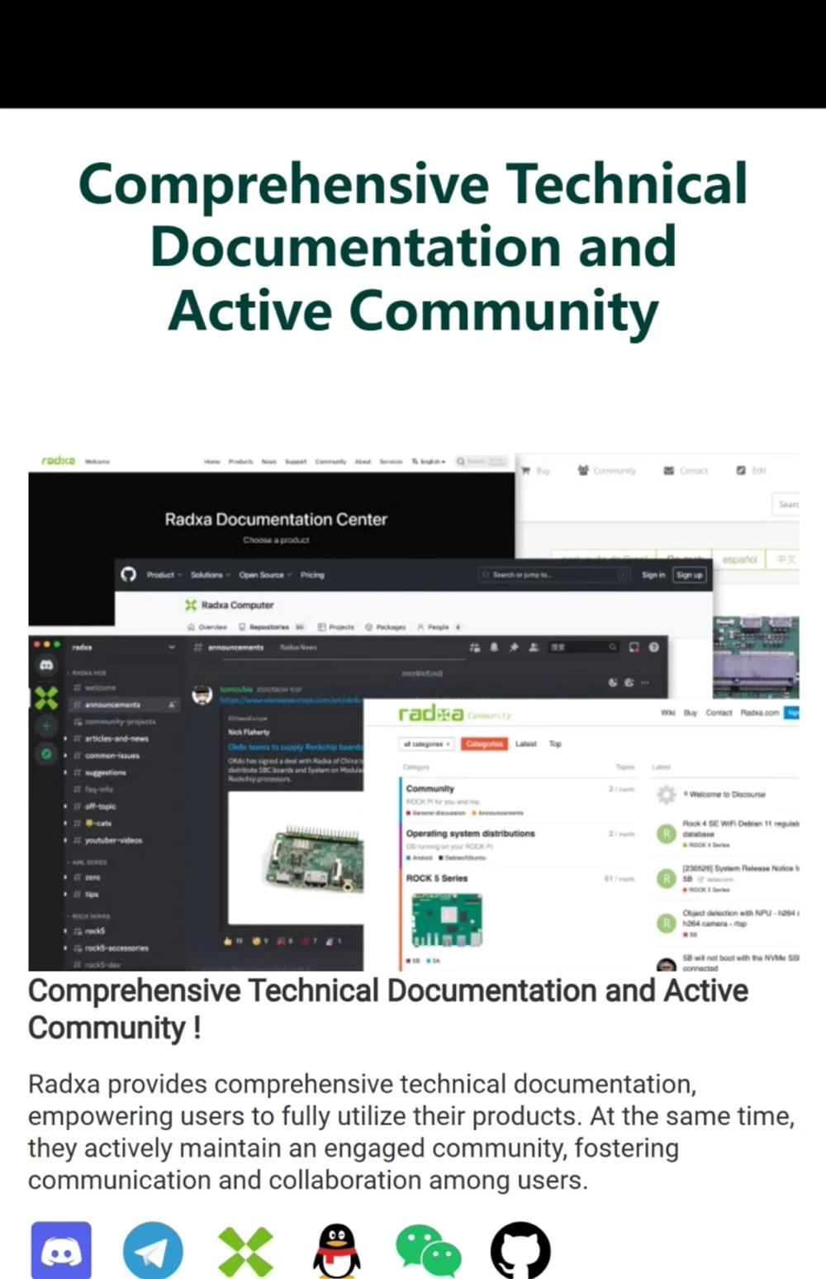Viewport: 826px width, 1279px height.
Task: Tap the collage image of Radxa sites
Action: [414, 711]
